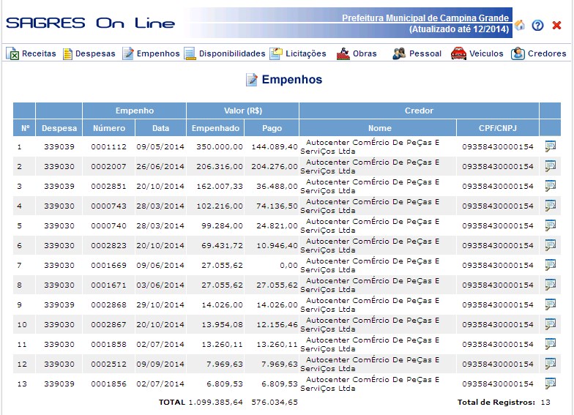Select total empenhado 1.099.385,64
This screenshot has width=574, height=415.
click(x=215, y=403)
